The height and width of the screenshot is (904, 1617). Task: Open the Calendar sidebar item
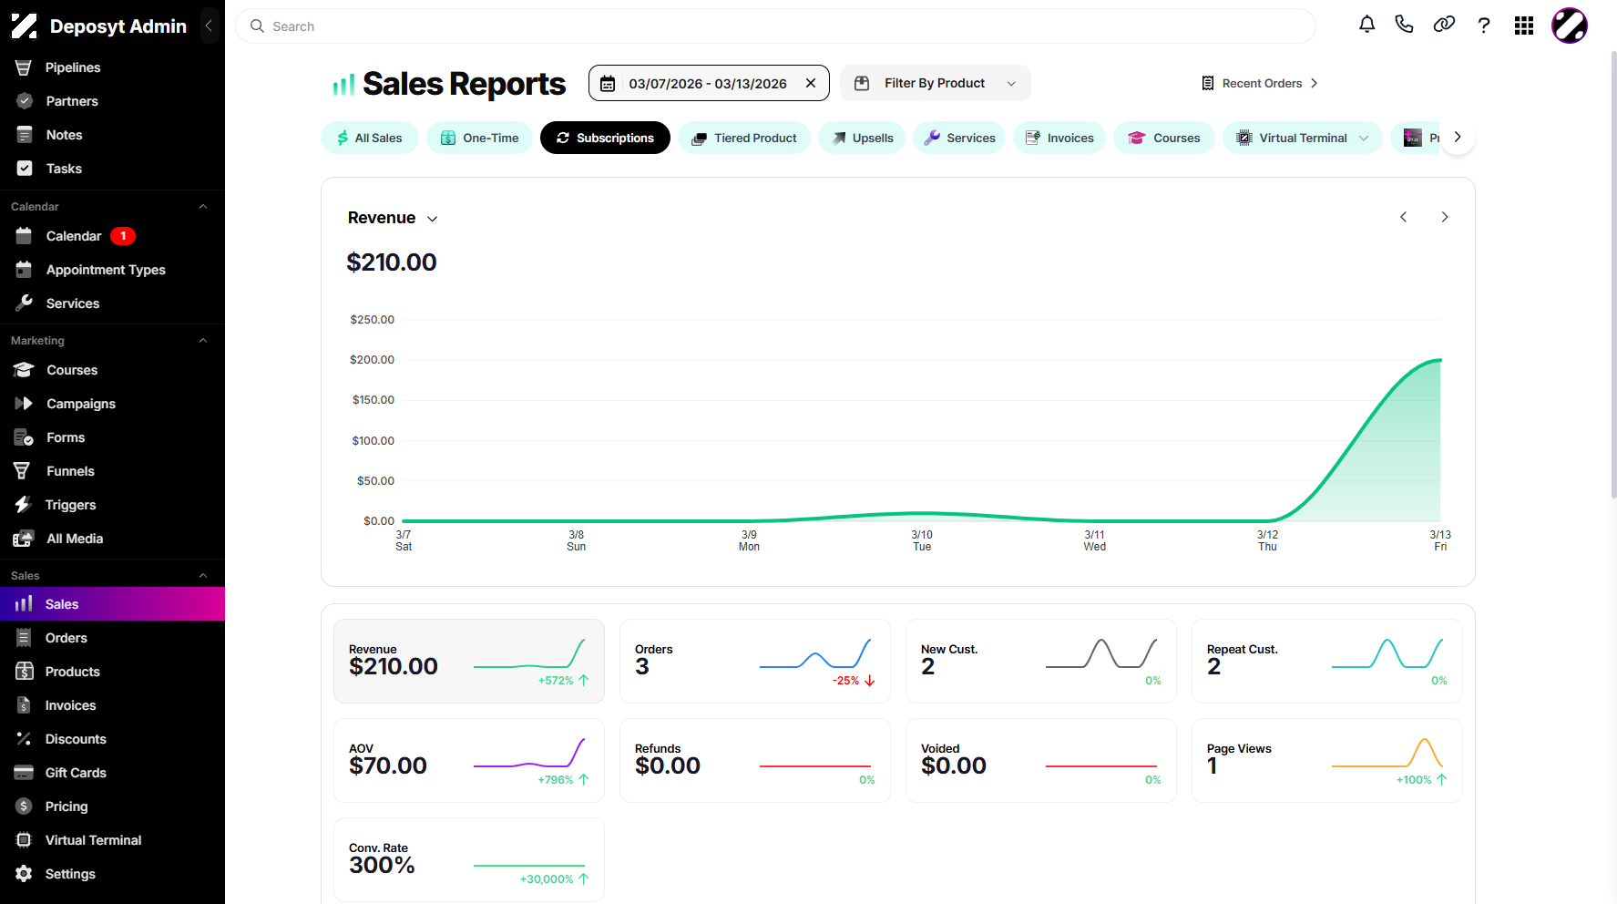[x=112, y=236]
